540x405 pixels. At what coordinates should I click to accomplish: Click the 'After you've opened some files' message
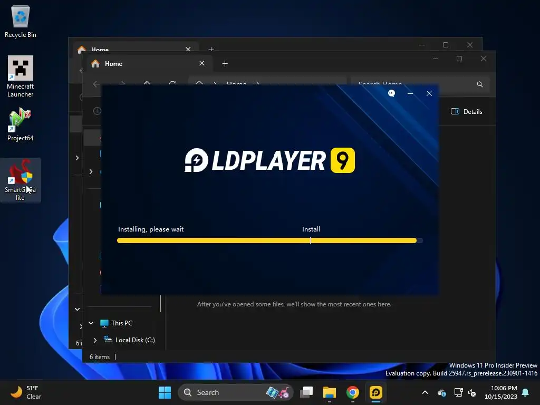pyautogui.click(x=294, y=304)
